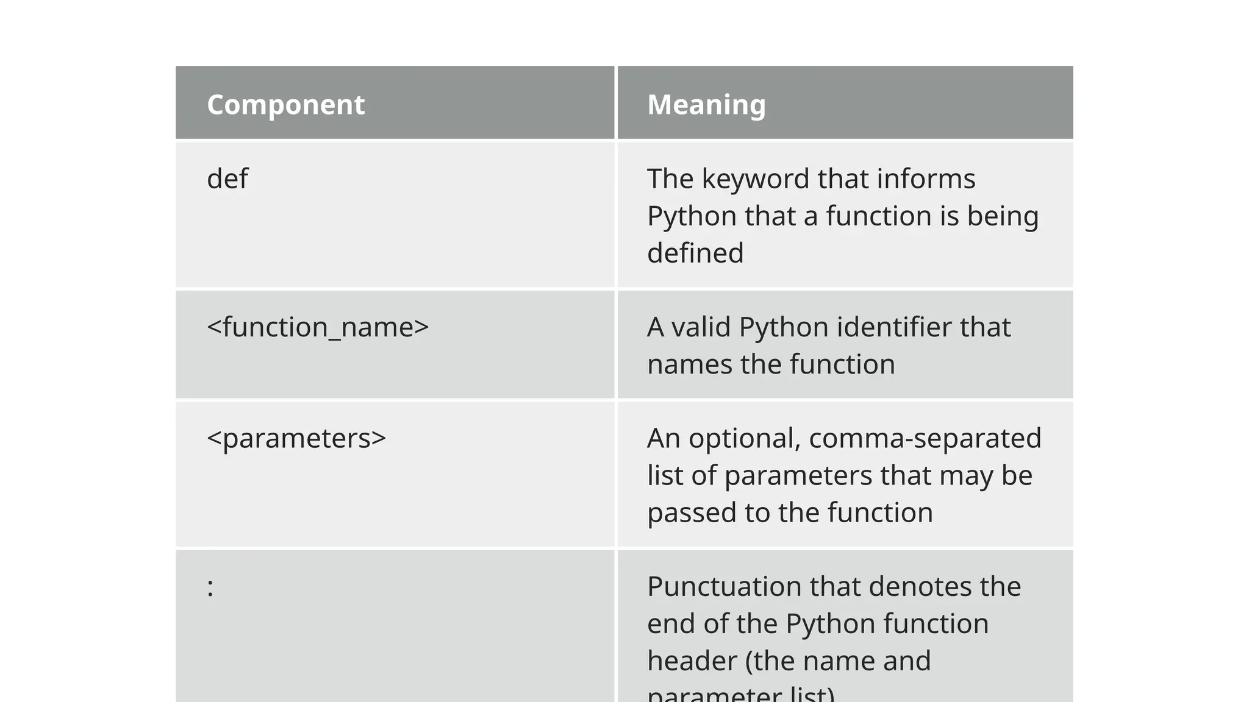Screen dimensions: 1249x702
Task: Select the "def" component cell
Action: [227, 179]
